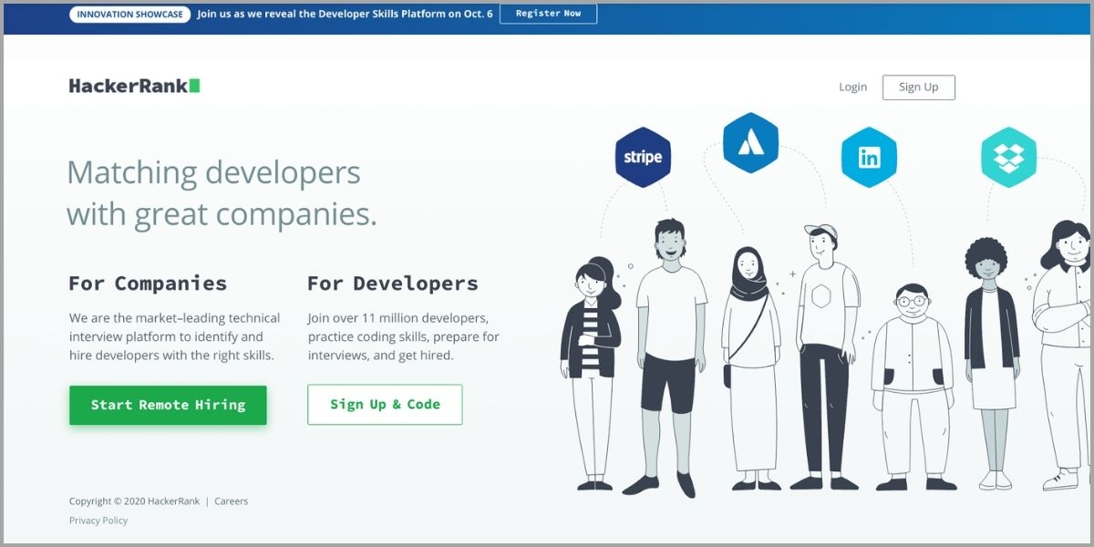1094x547 pixels.
Task: Click the For Companies heading
Action: click(x=148, y=284)
